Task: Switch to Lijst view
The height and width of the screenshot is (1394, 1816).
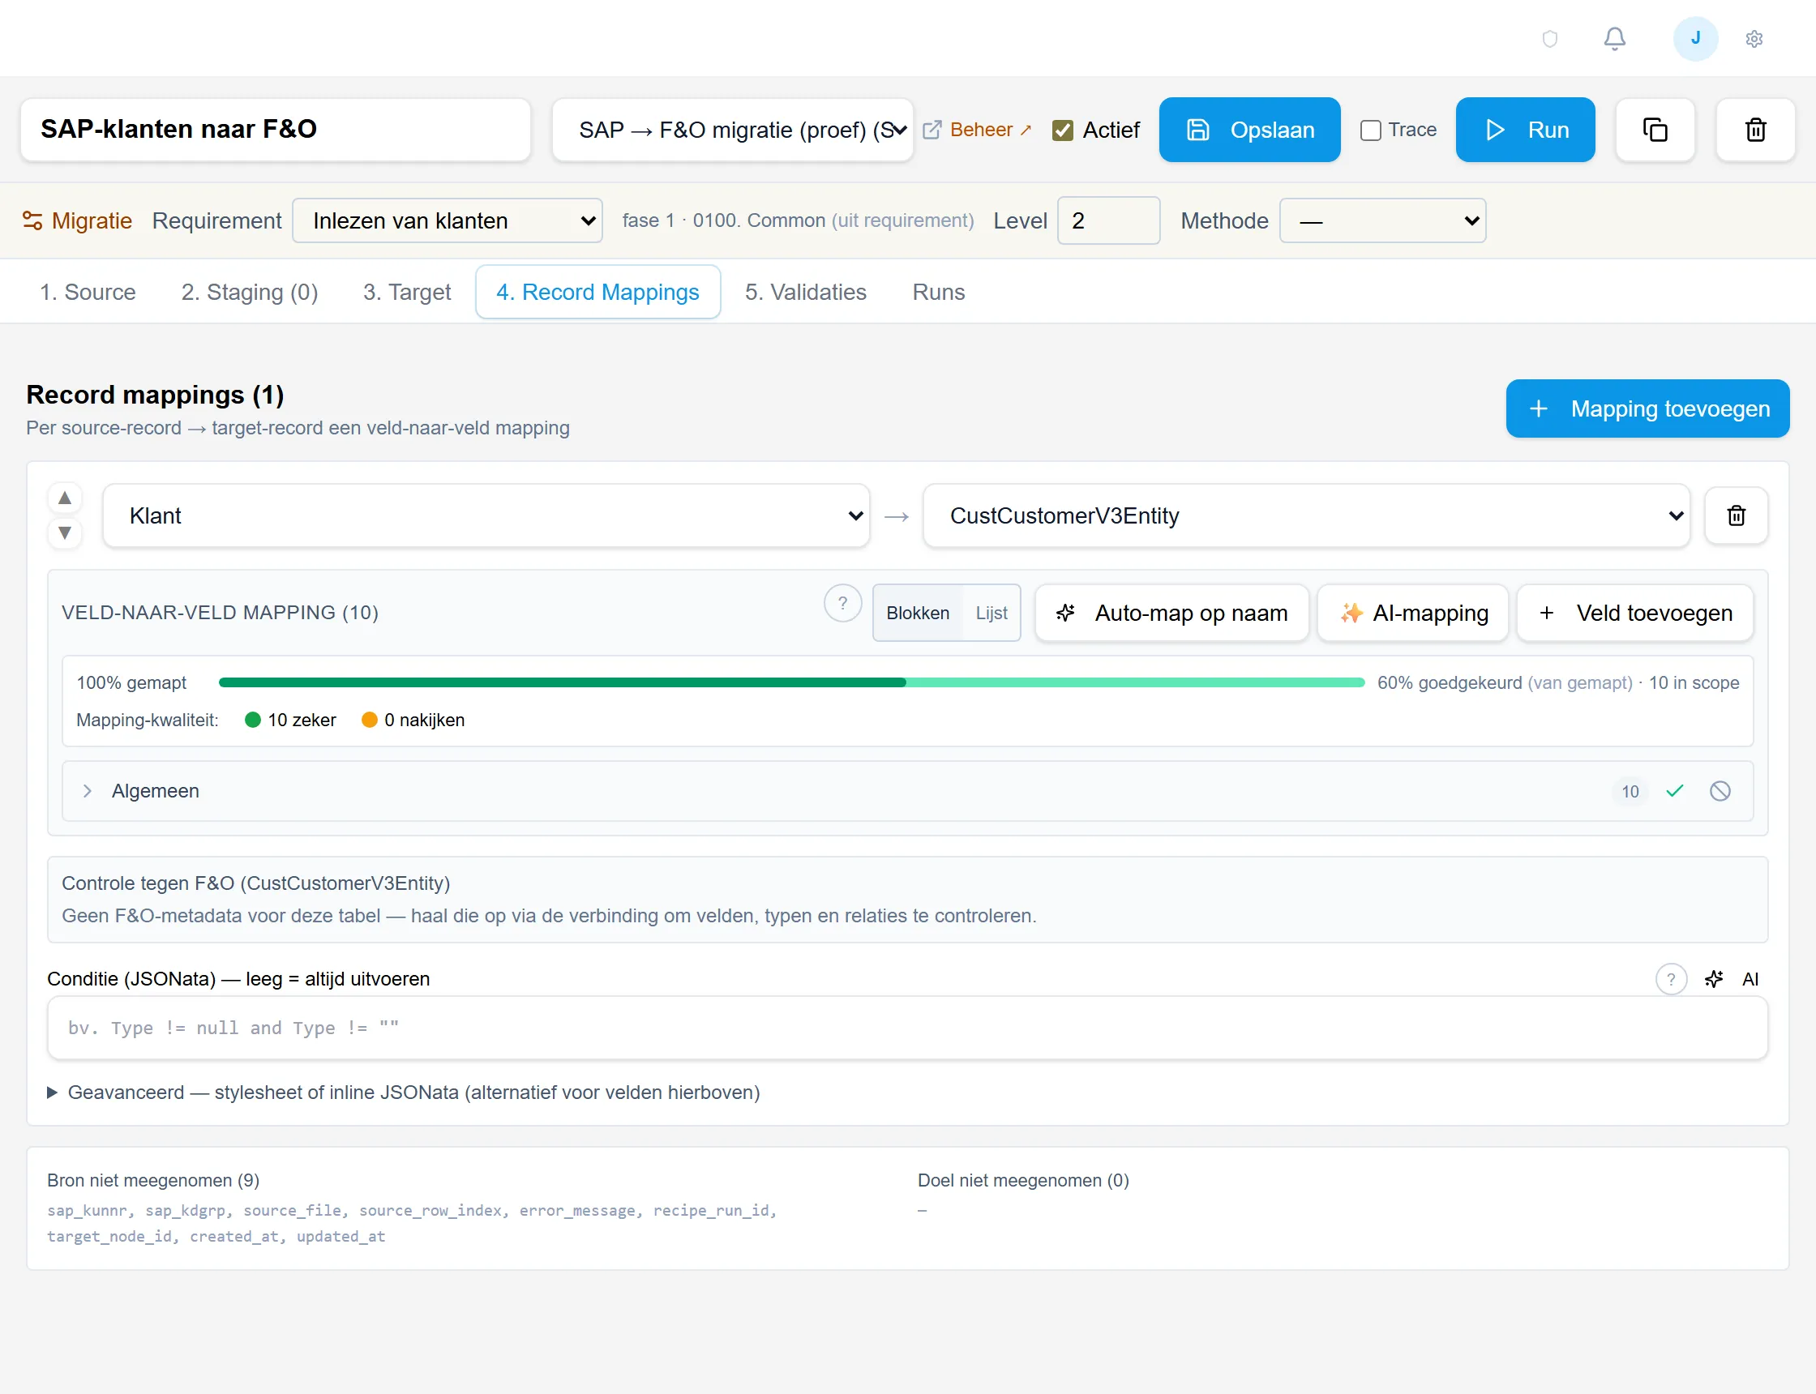Action: point(991,614)
